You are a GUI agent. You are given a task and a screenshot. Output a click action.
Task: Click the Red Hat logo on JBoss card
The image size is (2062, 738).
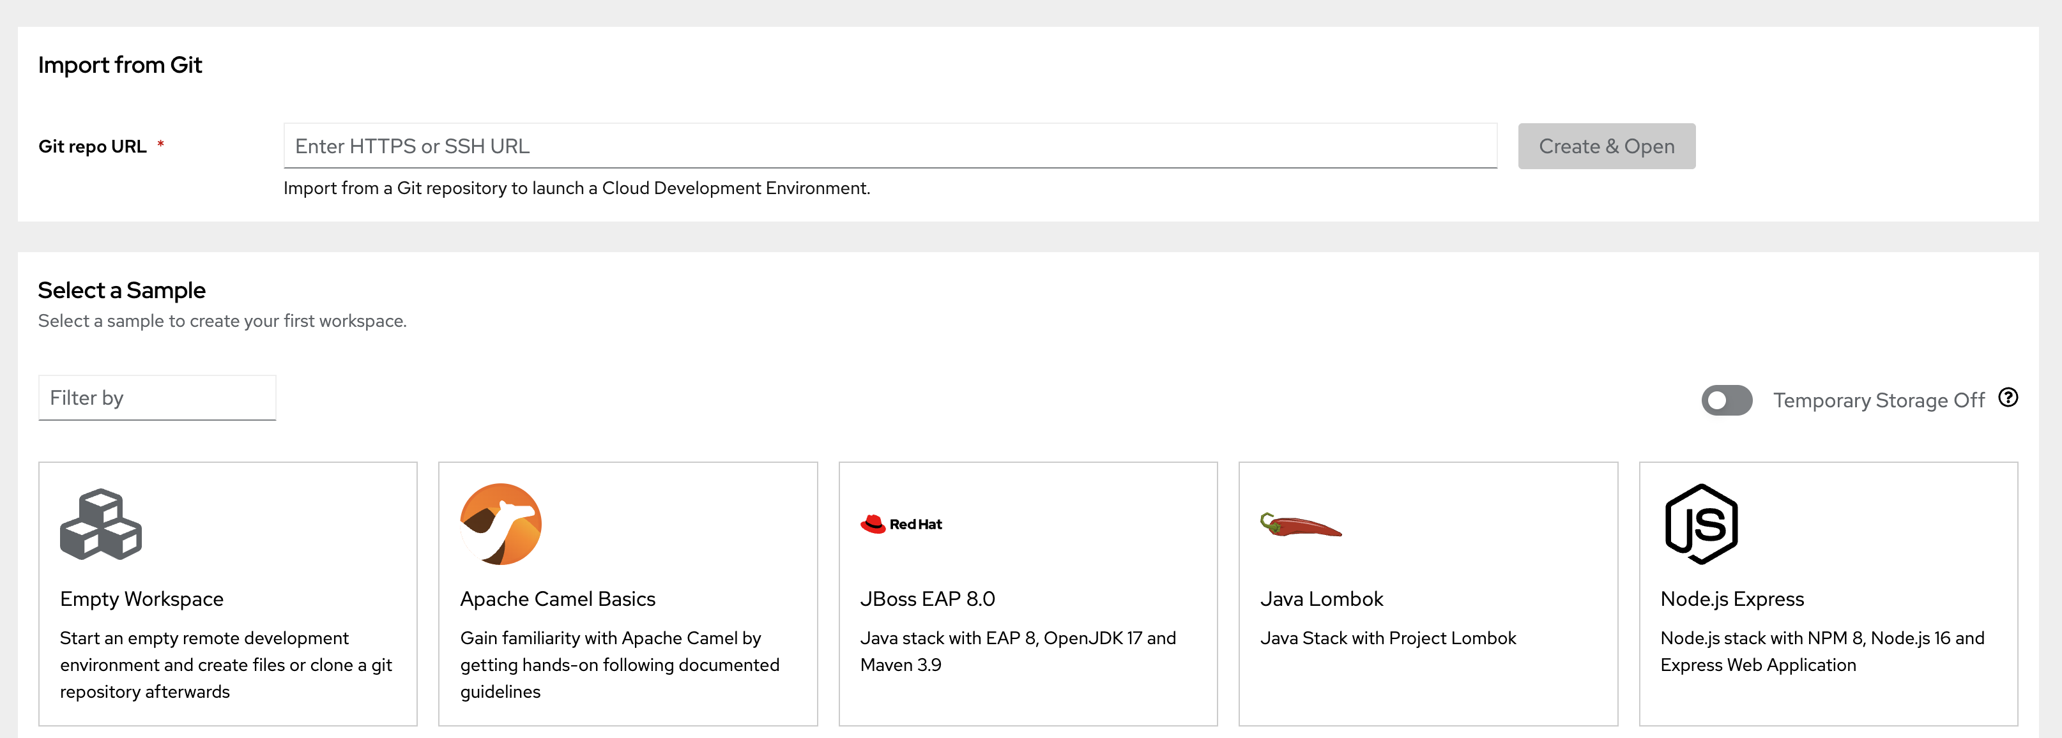(901, 525)
